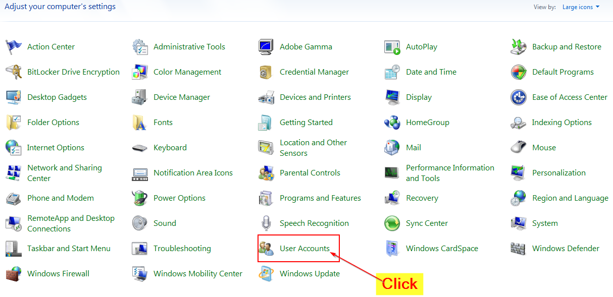Screen dimensions: 613x297
Task: Click the AutoPlay icon
Action: (392, 47)
